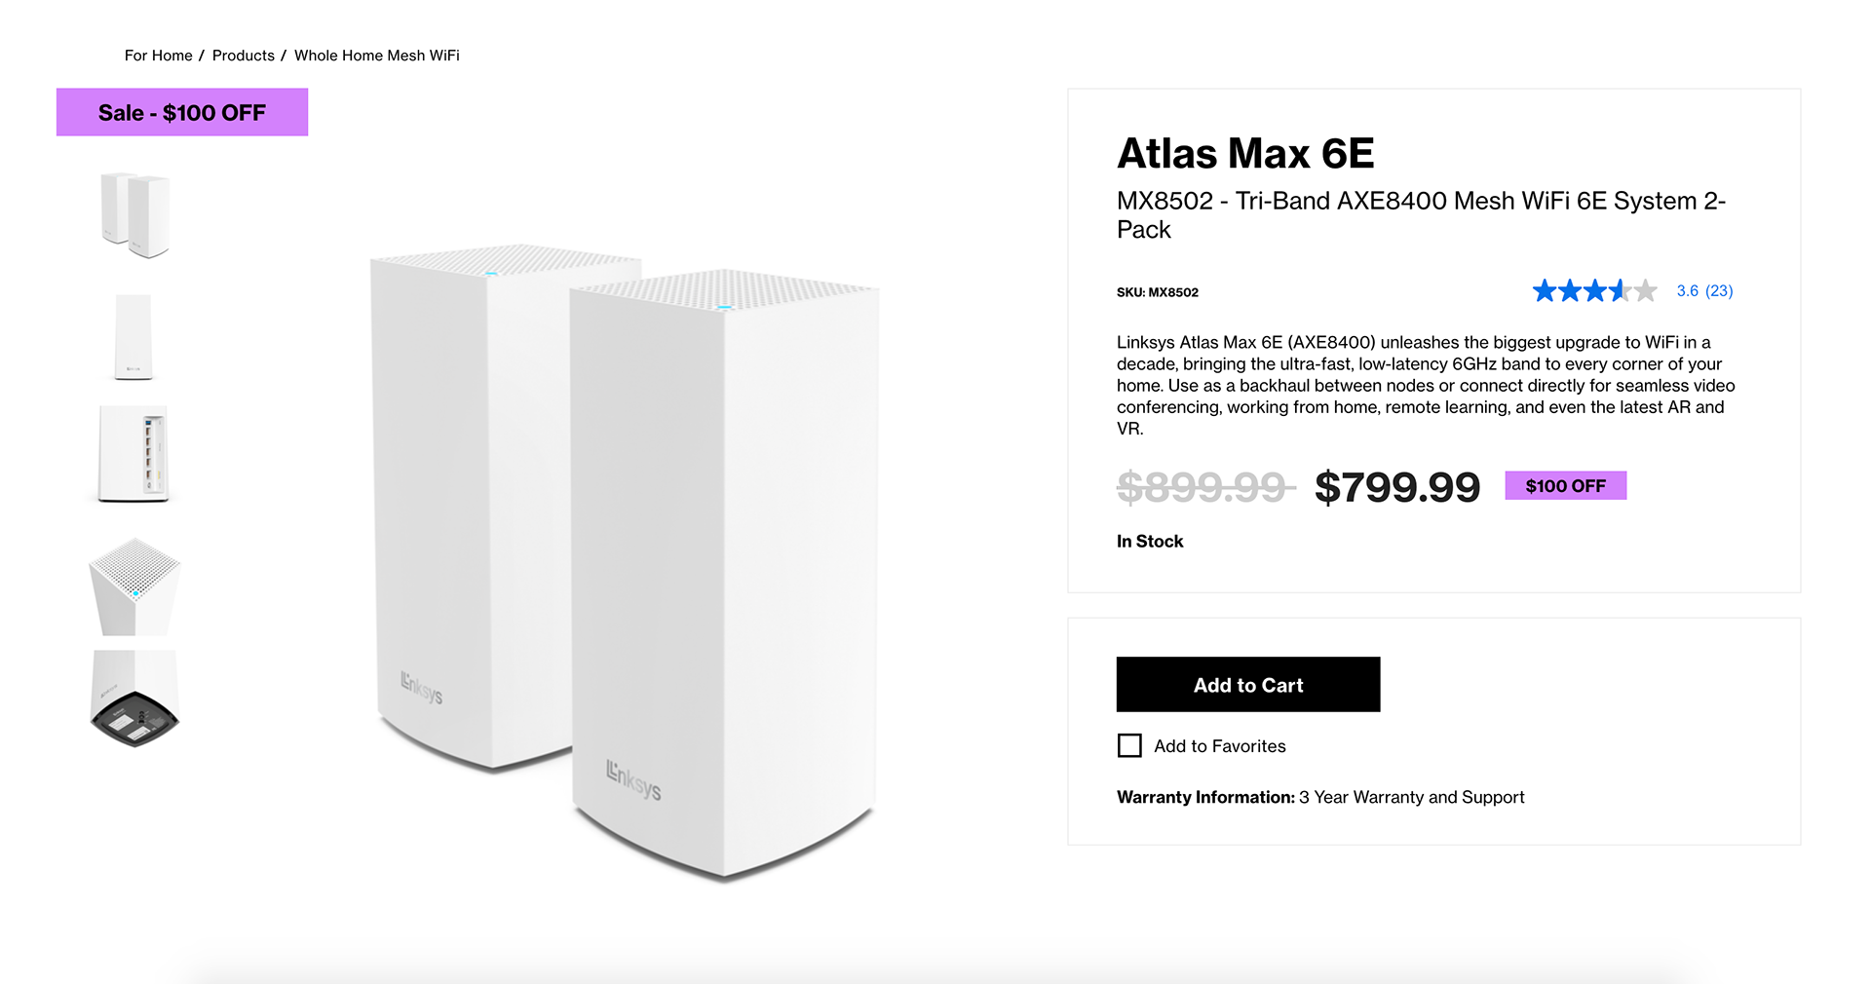Image resolution: width=1871 pixels, height=984 pixels.
Task: Click the star rating icons
Action: tap(1593, 291)
